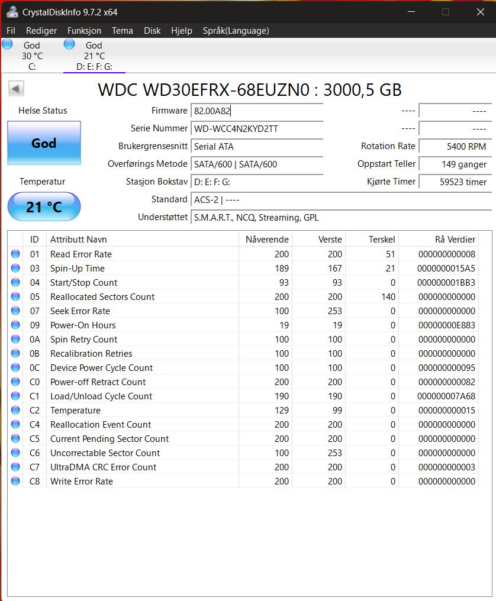This screenshot has height=601, width=496.
Task: Click the Oppstart Teller value 149 ganger
Action: pyautogui.click(x=455, y=164)
